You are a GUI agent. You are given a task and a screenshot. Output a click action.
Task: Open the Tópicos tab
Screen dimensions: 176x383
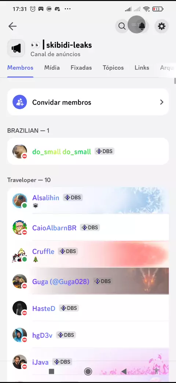tap(113, 68)
